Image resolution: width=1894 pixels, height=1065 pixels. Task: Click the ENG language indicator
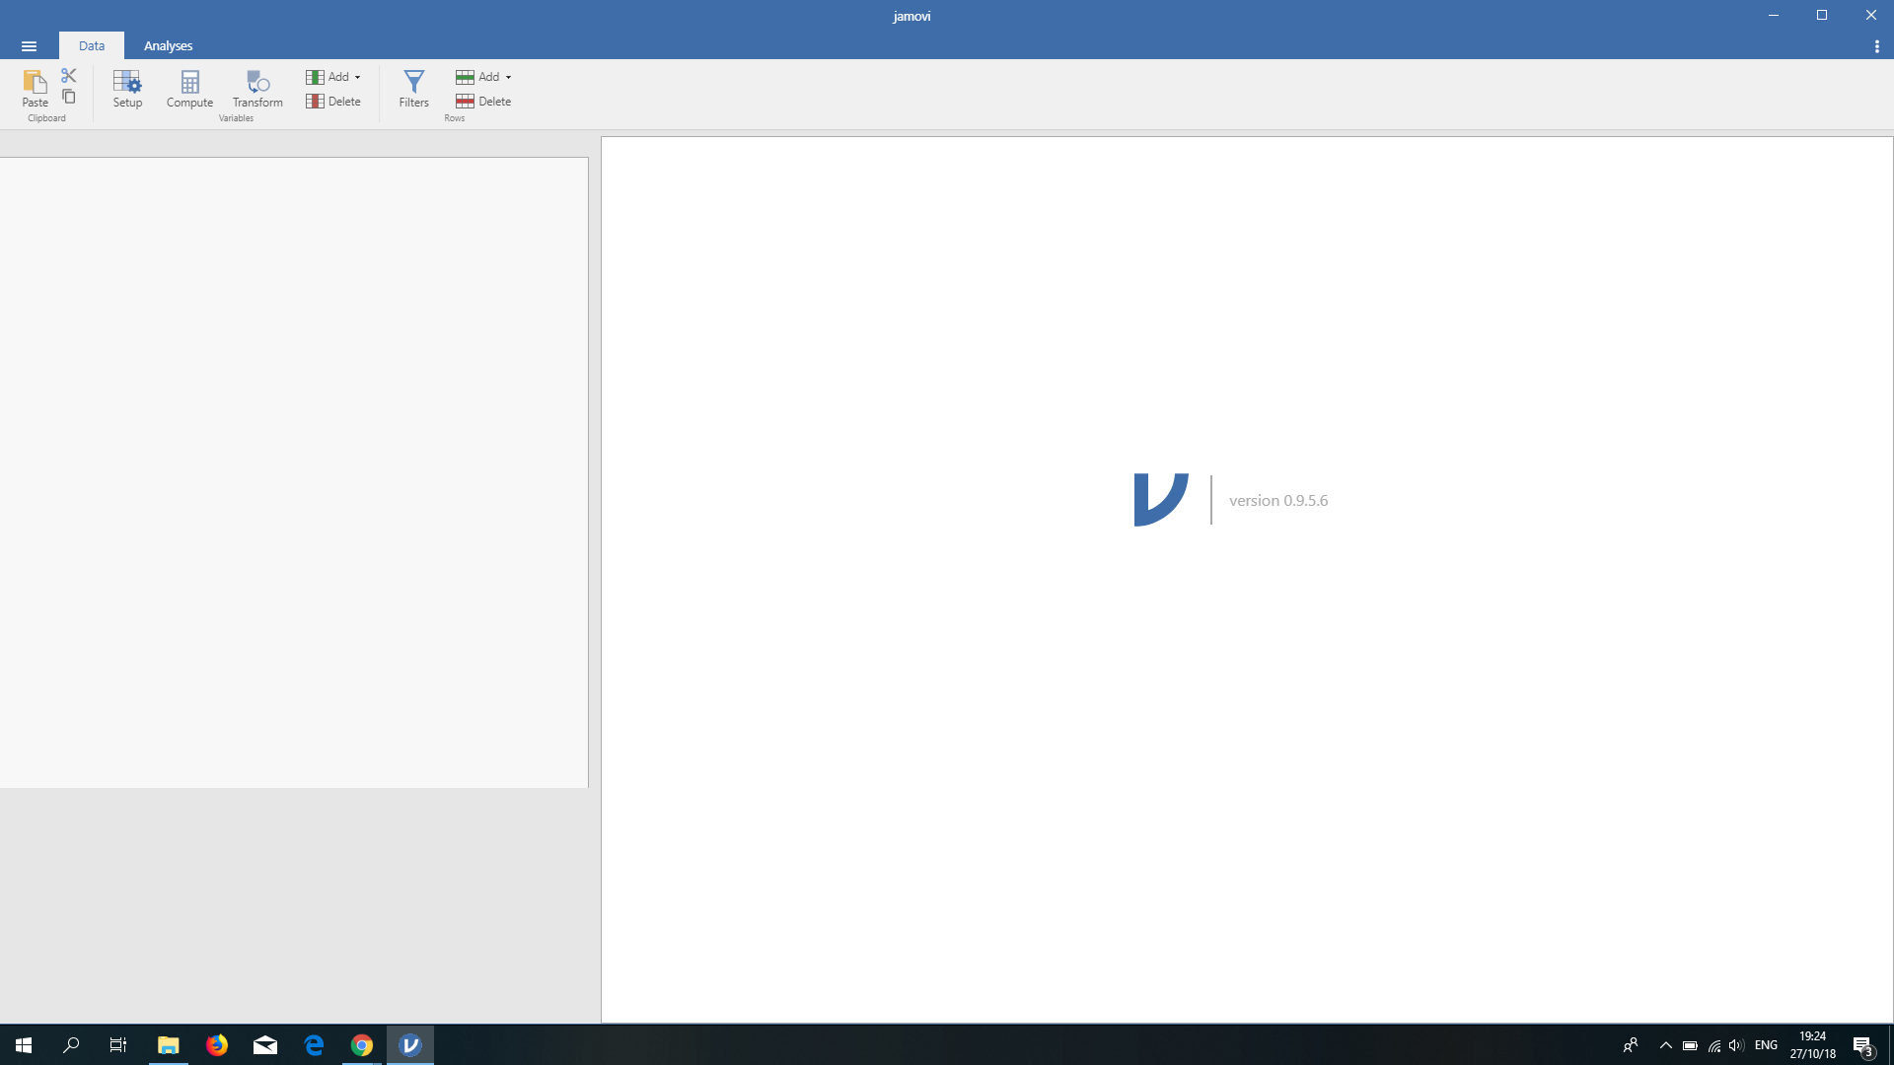pyautogui.click(x=1766, y=1045)
